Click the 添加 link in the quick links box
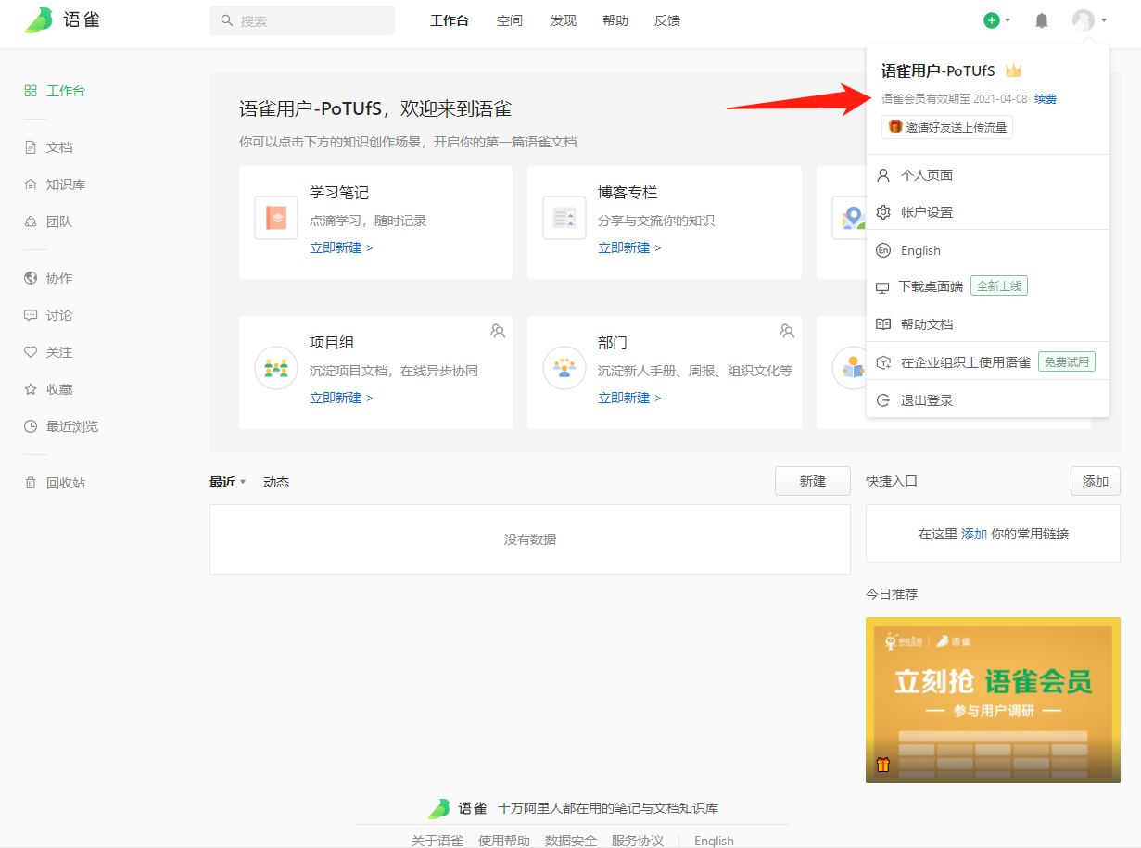Screen dimensions: 1141x848 click(974, 534)
